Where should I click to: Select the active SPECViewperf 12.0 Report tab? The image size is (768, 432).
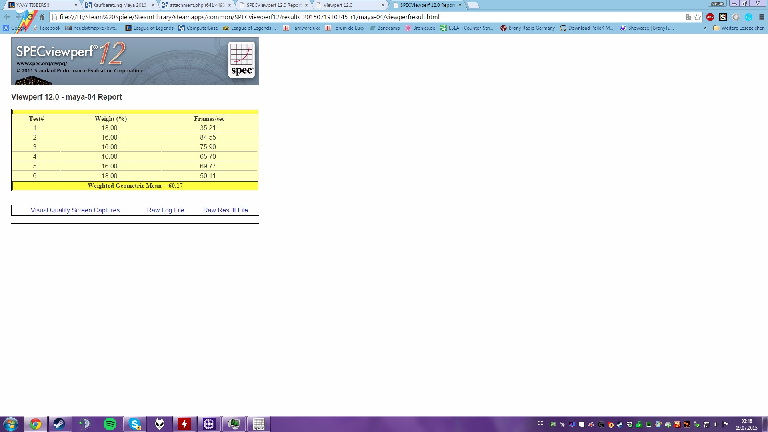(x=427, y=5)
